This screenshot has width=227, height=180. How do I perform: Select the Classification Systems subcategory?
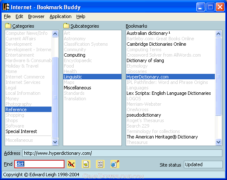(92, 44)
